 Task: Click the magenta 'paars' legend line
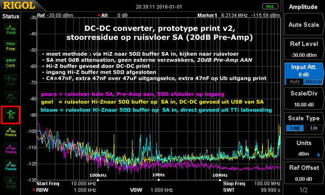133,94
